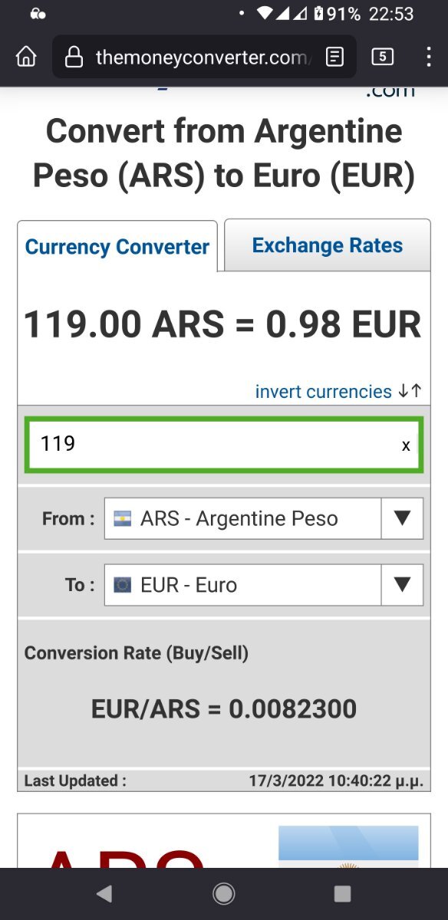Switch to the Exchange Rates tab
This screenshot has height=920, width=448.
[328, 245]
